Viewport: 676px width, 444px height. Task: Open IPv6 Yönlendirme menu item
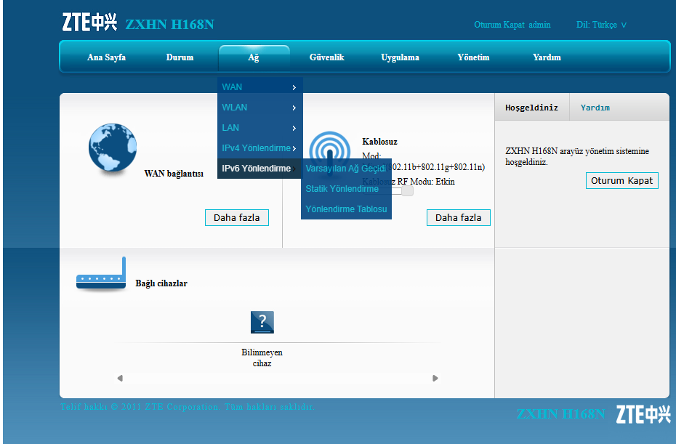click(x=260, y=168)
